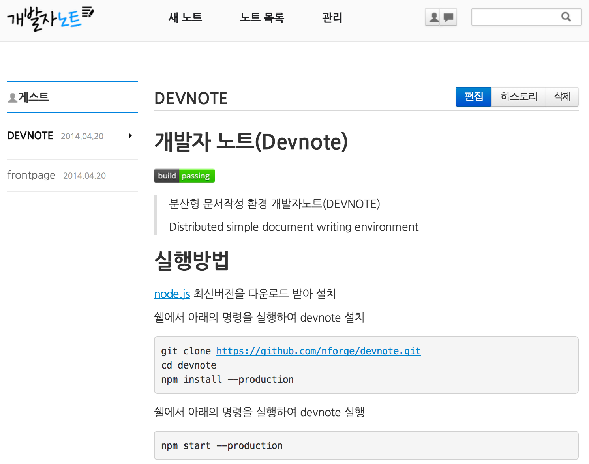Open the github.com/nforge/devnote.git link
The image size is (589, 464).
point(318,351)
